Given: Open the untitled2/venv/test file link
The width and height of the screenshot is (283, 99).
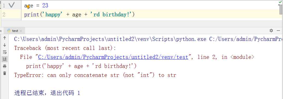Looking at the screenshot, I should point(113,57).
